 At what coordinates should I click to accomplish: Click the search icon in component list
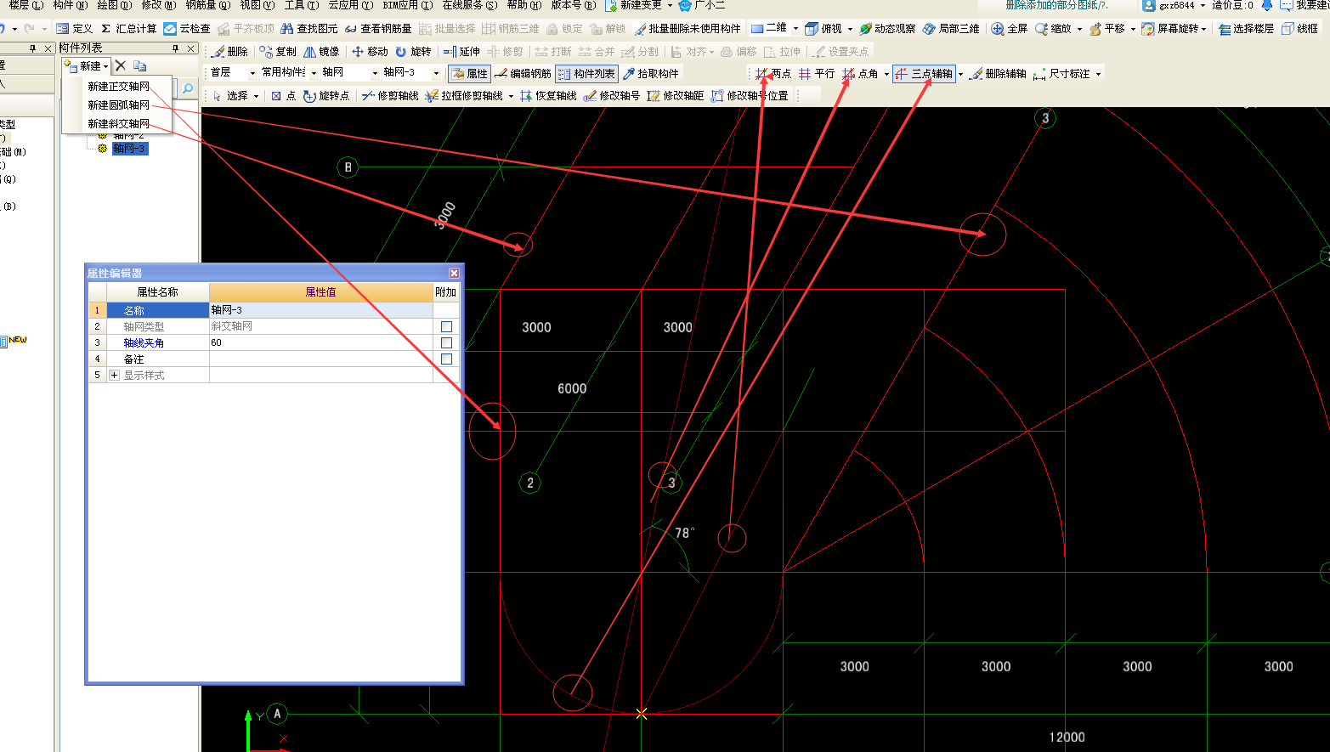(x=188, y=88)
